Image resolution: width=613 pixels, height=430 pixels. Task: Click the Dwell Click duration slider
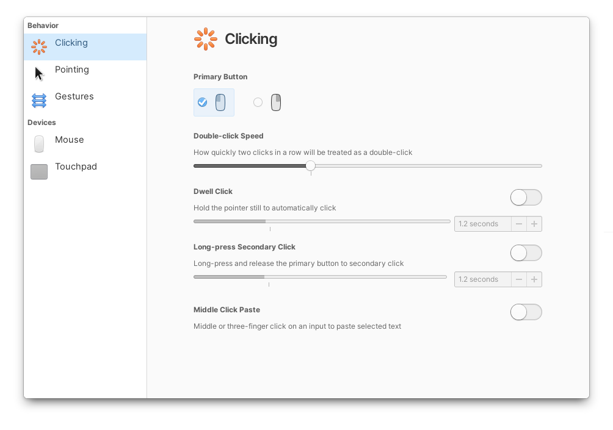[322, 221]
